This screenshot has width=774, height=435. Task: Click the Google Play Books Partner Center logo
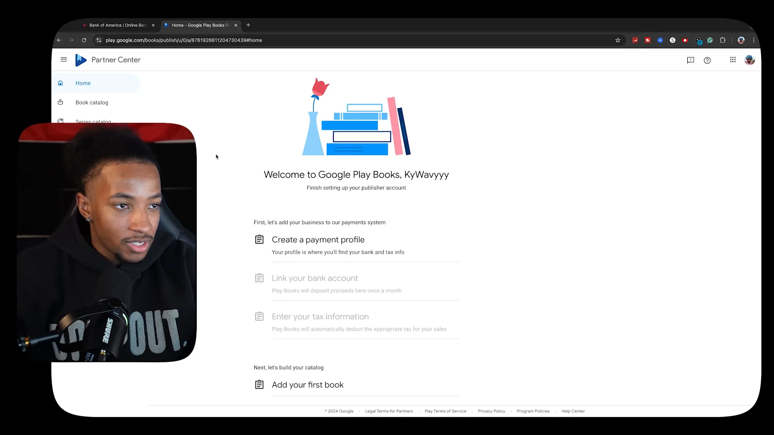pos(81,60)
